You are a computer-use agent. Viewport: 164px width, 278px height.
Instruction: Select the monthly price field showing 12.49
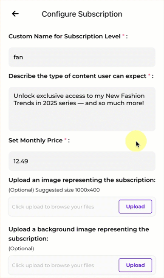[82, 161]
